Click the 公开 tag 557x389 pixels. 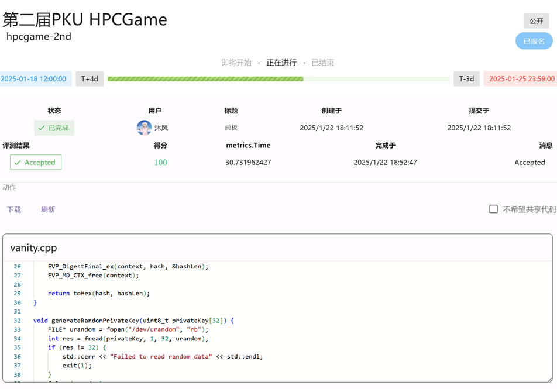pyautogui.click(x=536, y=21)
